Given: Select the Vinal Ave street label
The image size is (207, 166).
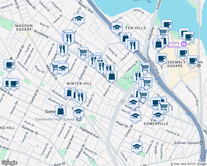Looking at the screenshot, I should point(70,142).
